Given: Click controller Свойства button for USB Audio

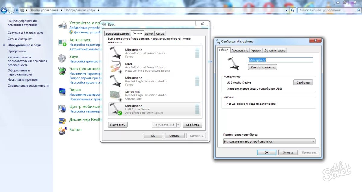Looking at the screenshot, I should tap(303, 82).
